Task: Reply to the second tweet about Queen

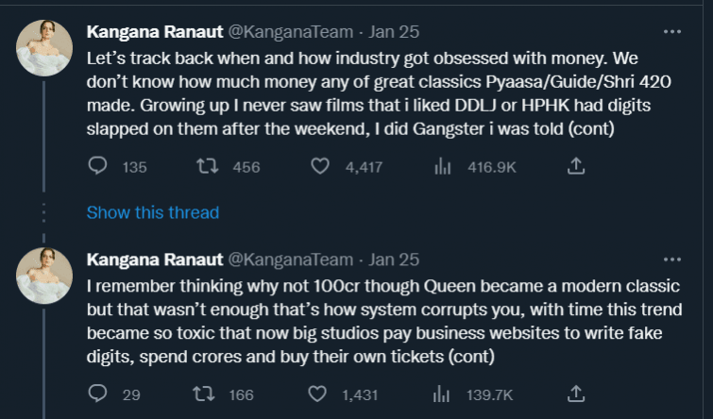Action: pyautogui.click(x=99, y=393)
